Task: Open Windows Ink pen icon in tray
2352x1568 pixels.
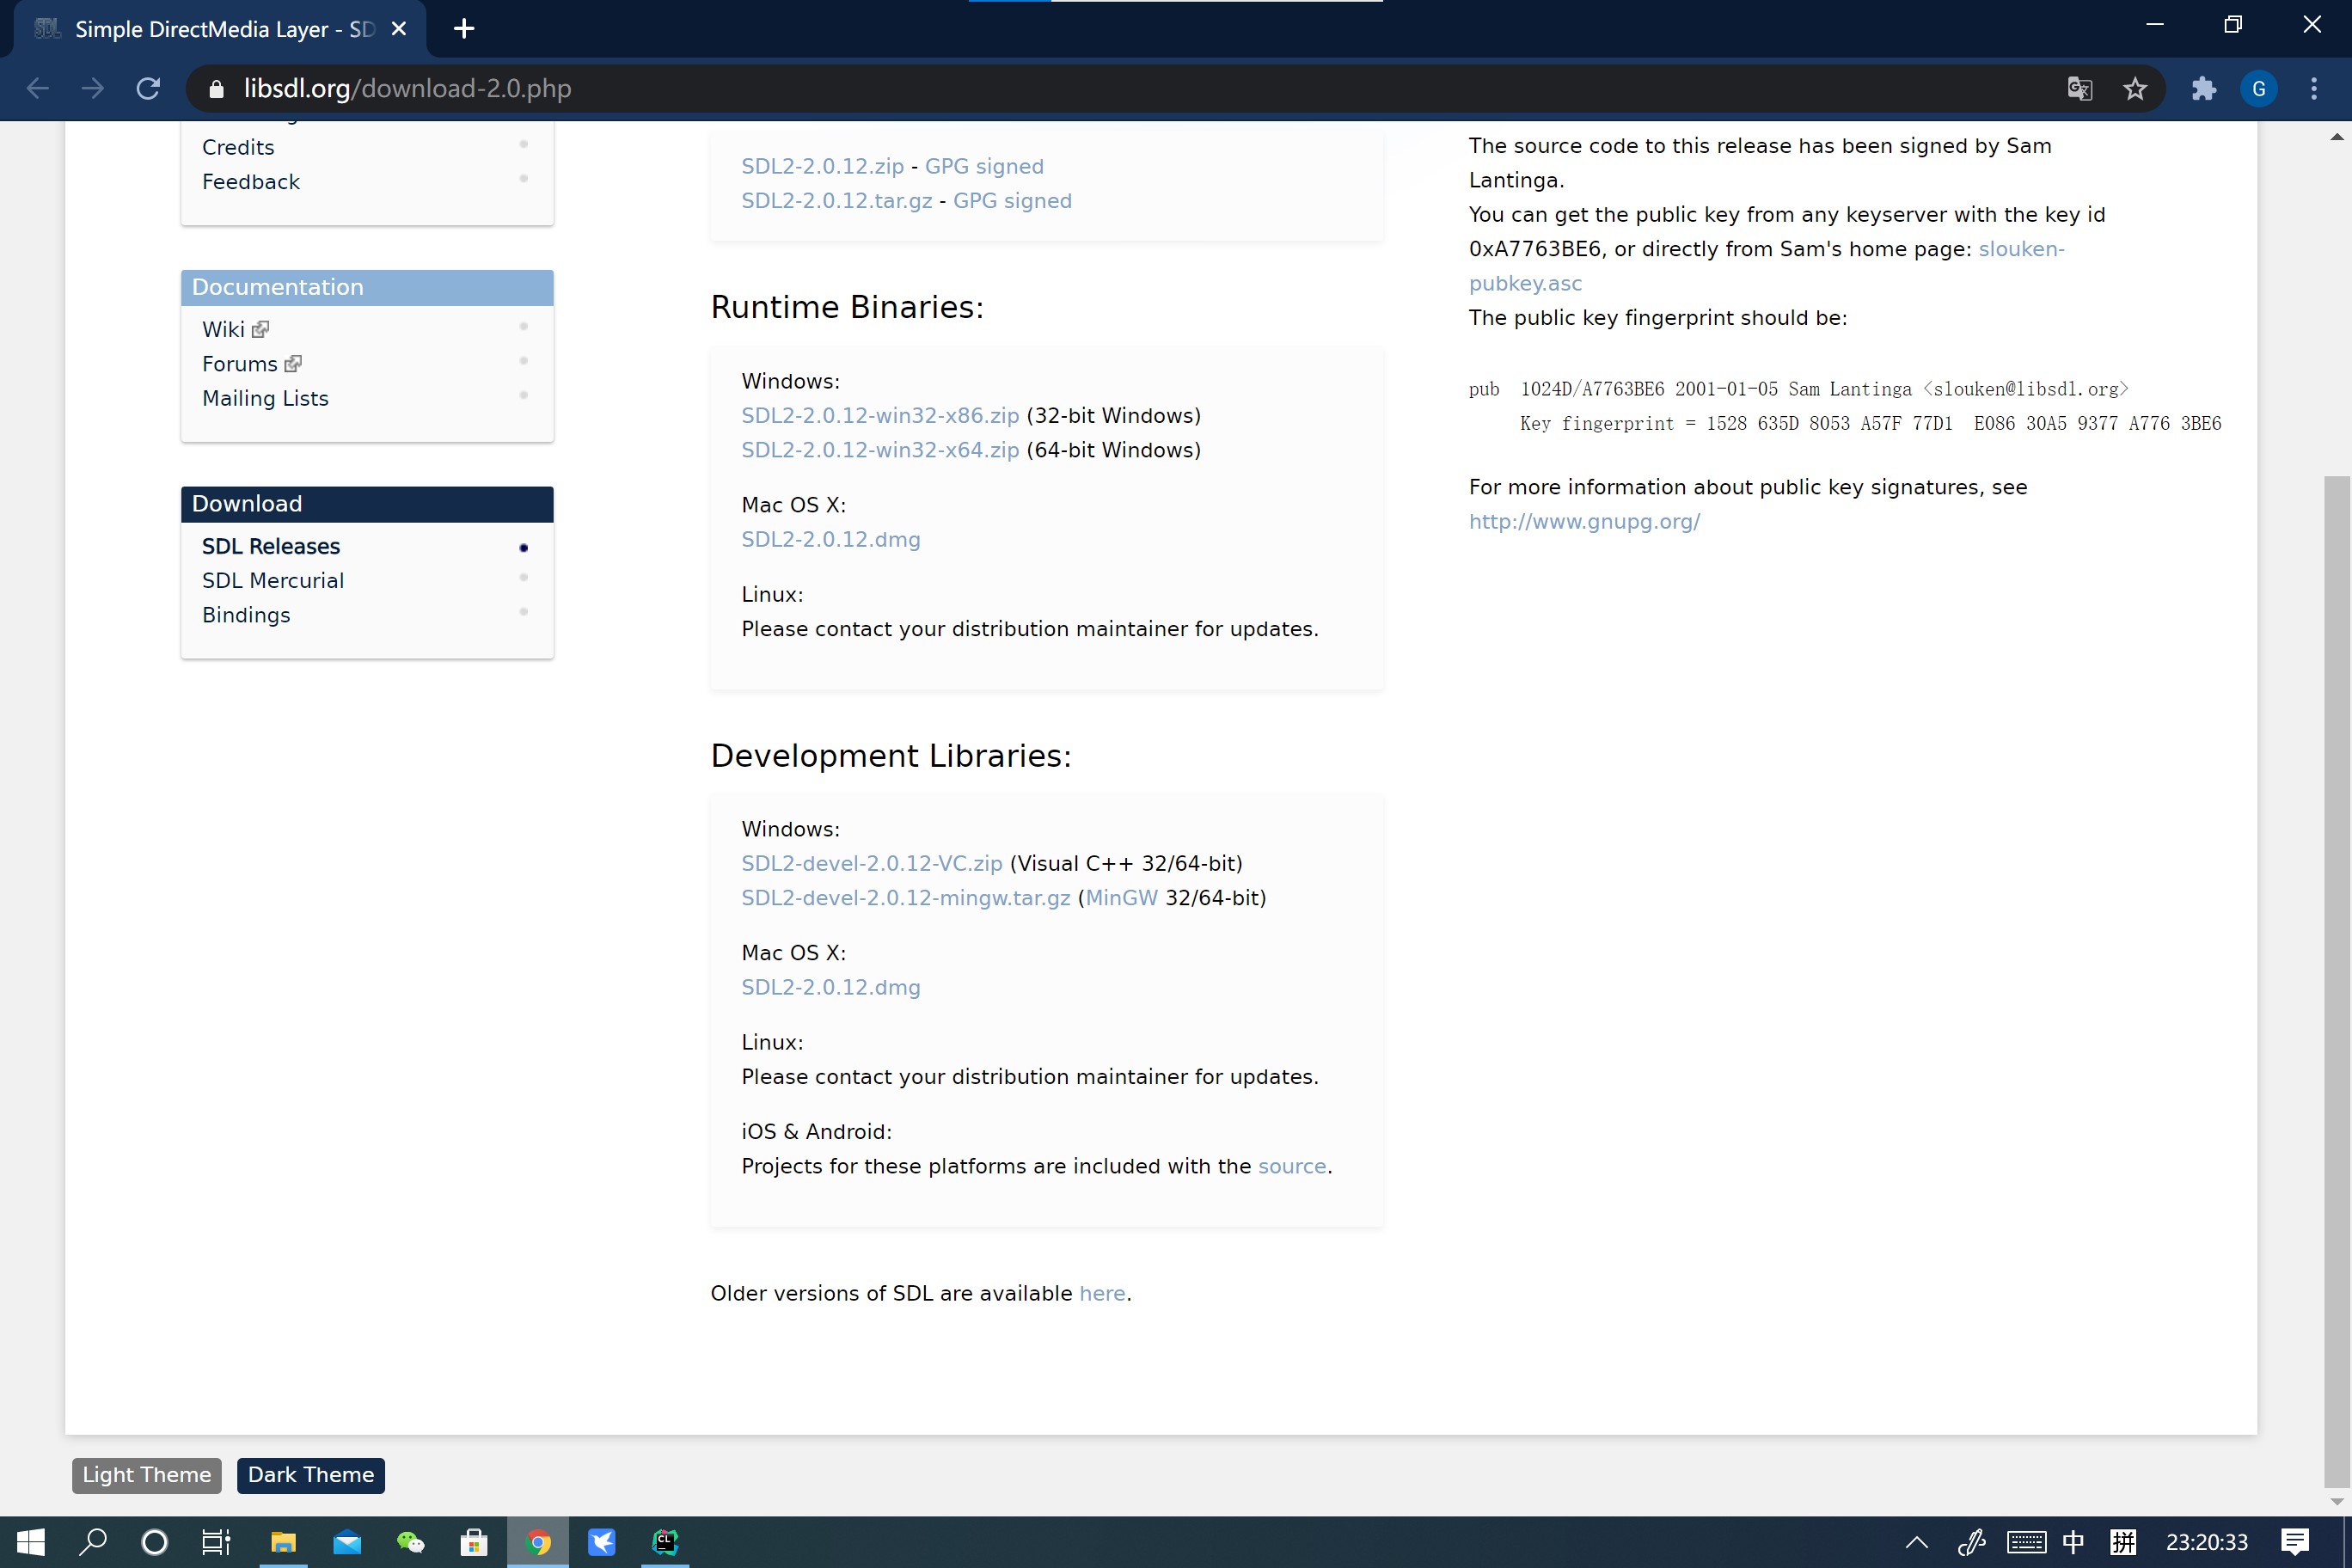Action: point(1971,1542)
